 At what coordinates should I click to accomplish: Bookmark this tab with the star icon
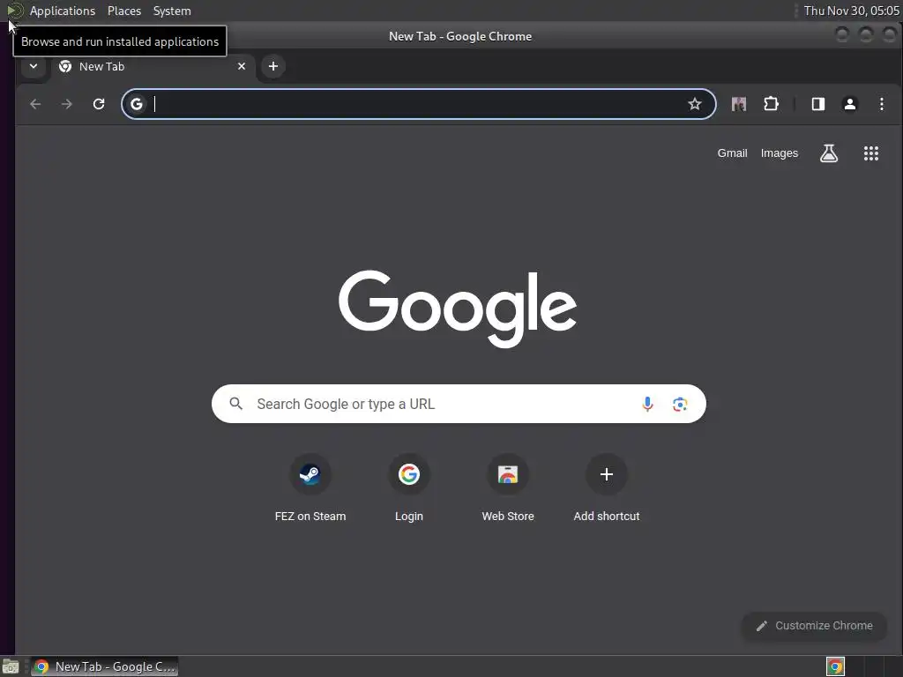[x=695, y=104]
